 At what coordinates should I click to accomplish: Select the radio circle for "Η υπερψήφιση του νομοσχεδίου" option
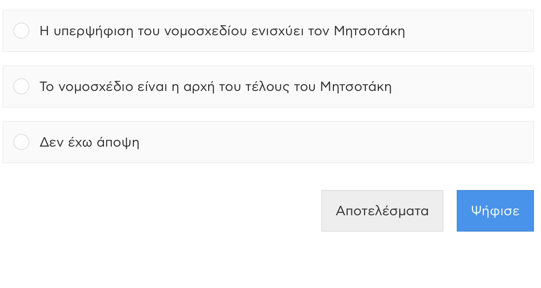pos(21,31)
